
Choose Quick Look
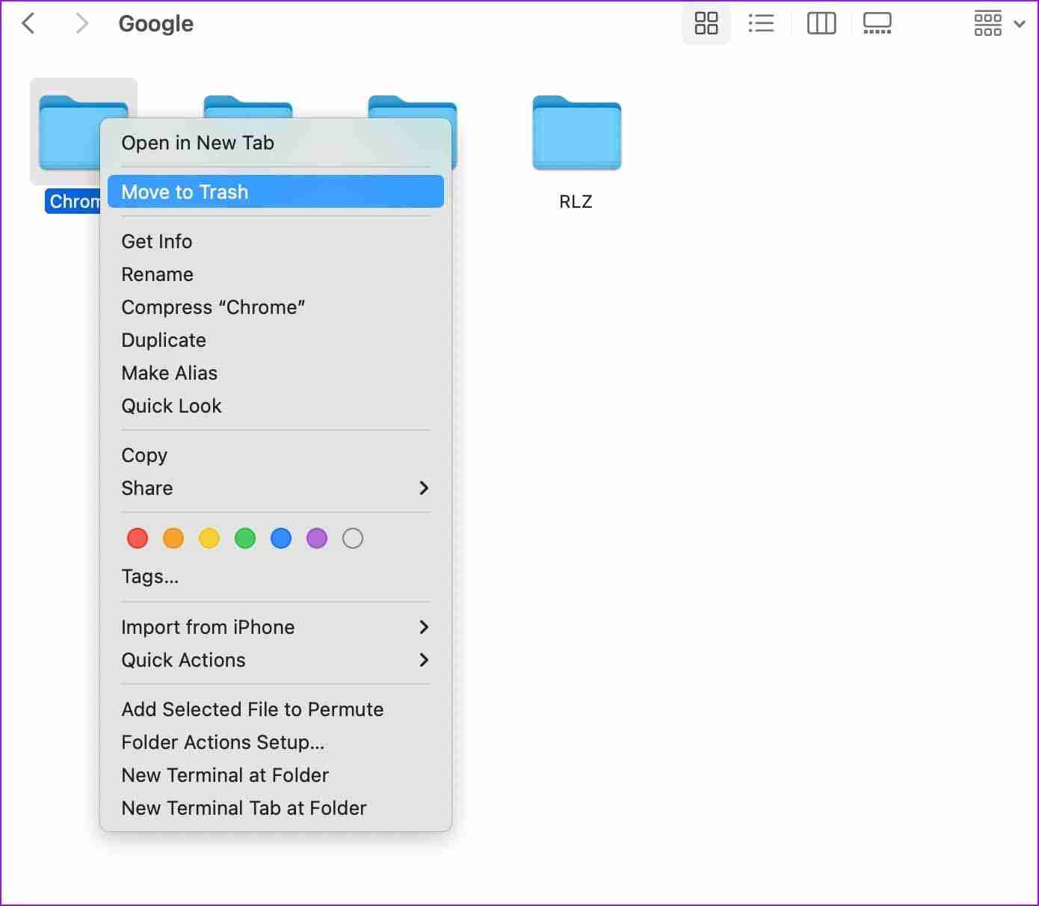pyautogui.click(x=276, y=406)
